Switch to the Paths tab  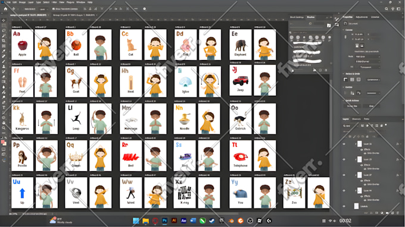point(366,119)
